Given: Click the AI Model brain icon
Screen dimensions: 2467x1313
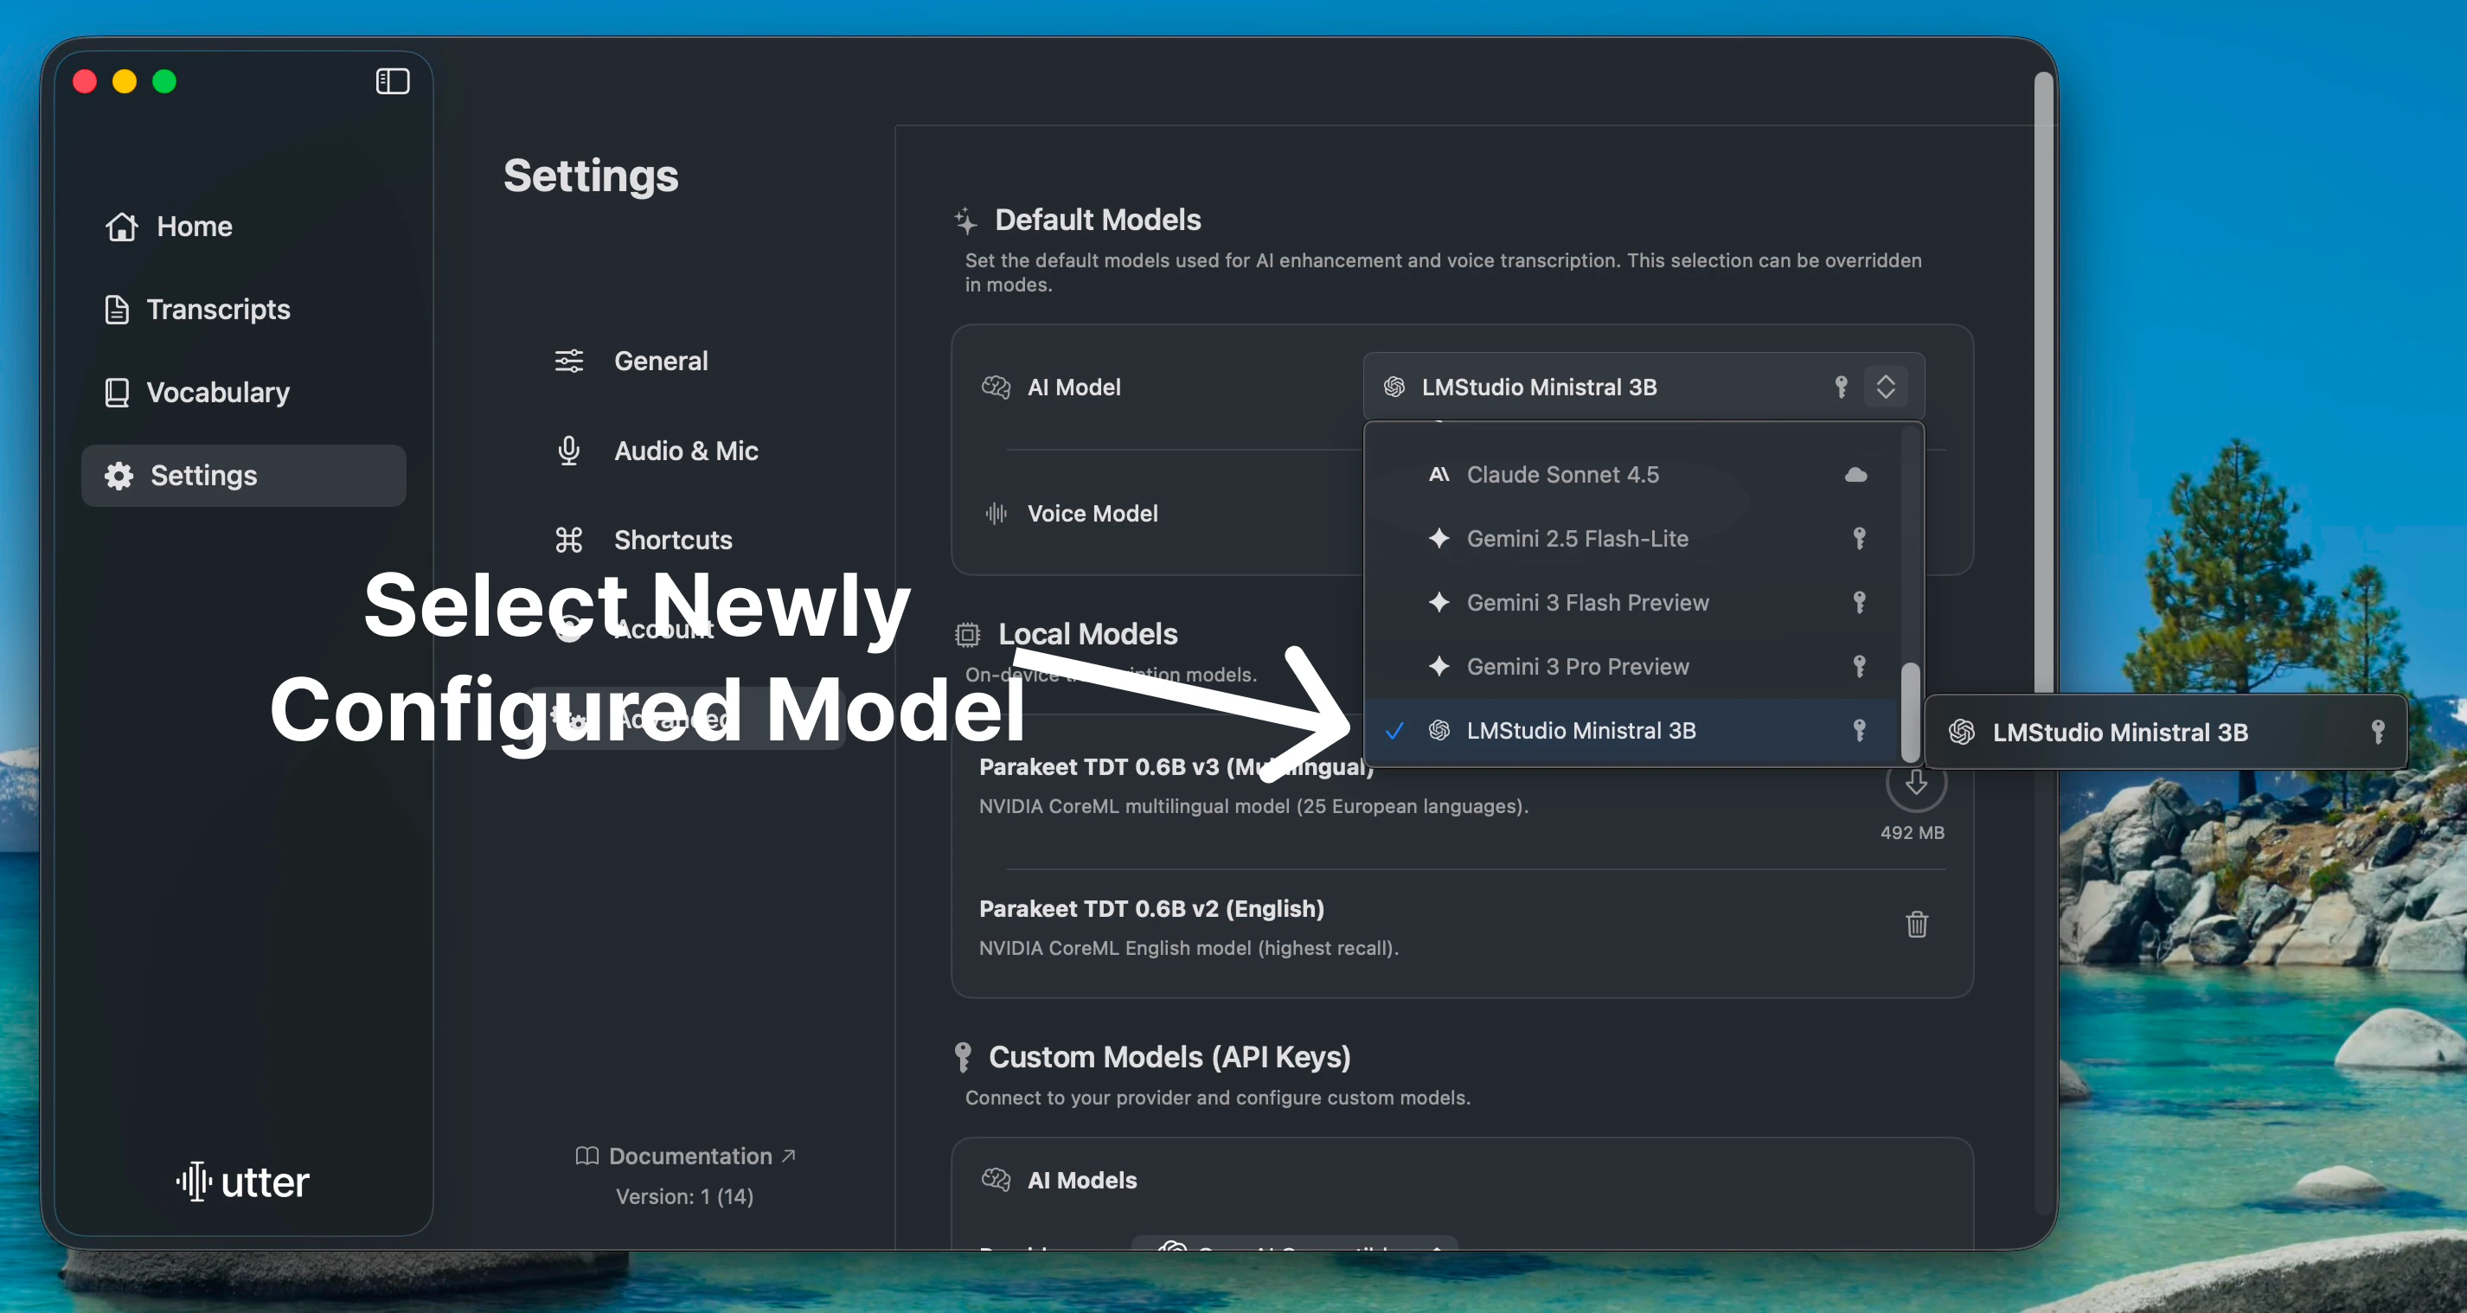Looking at the screenshot, I should pos(996,387).
